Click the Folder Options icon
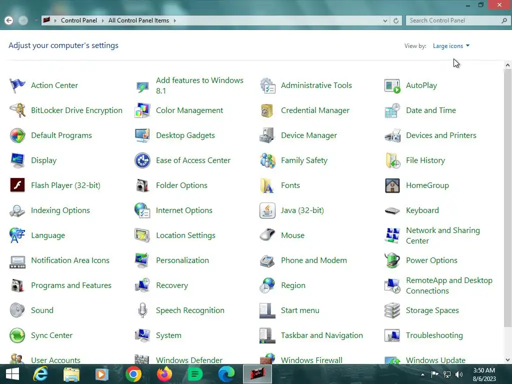The image size is (512, 384). pos(142,185)
